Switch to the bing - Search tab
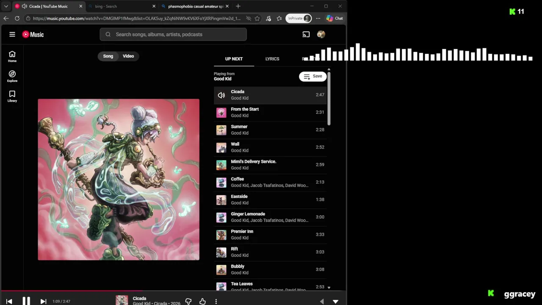Image resolution: width=542 pixels, height=305 pixels. point(121,6)
